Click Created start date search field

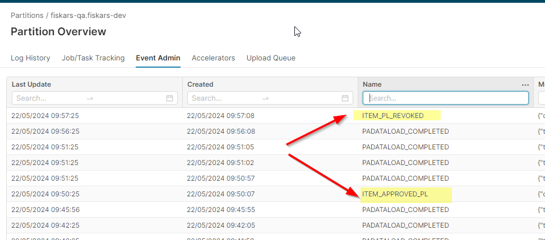(x=223, y=98)
